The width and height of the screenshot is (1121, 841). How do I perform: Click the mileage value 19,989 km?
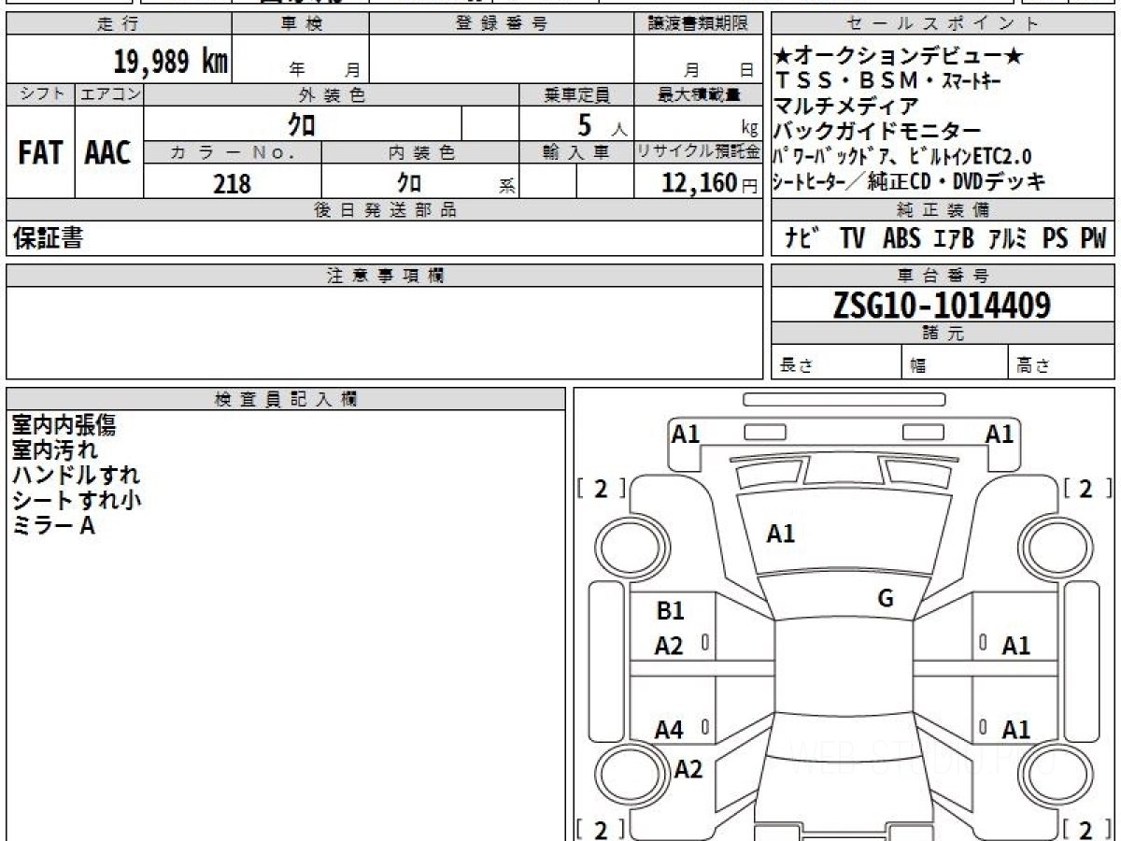tap(171, 62)
